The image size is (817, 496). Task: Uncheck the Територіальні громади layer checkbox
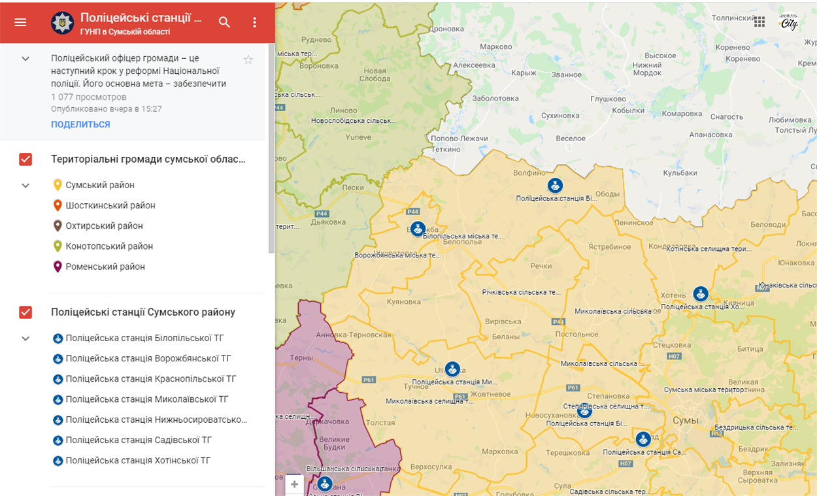[25, 159]
